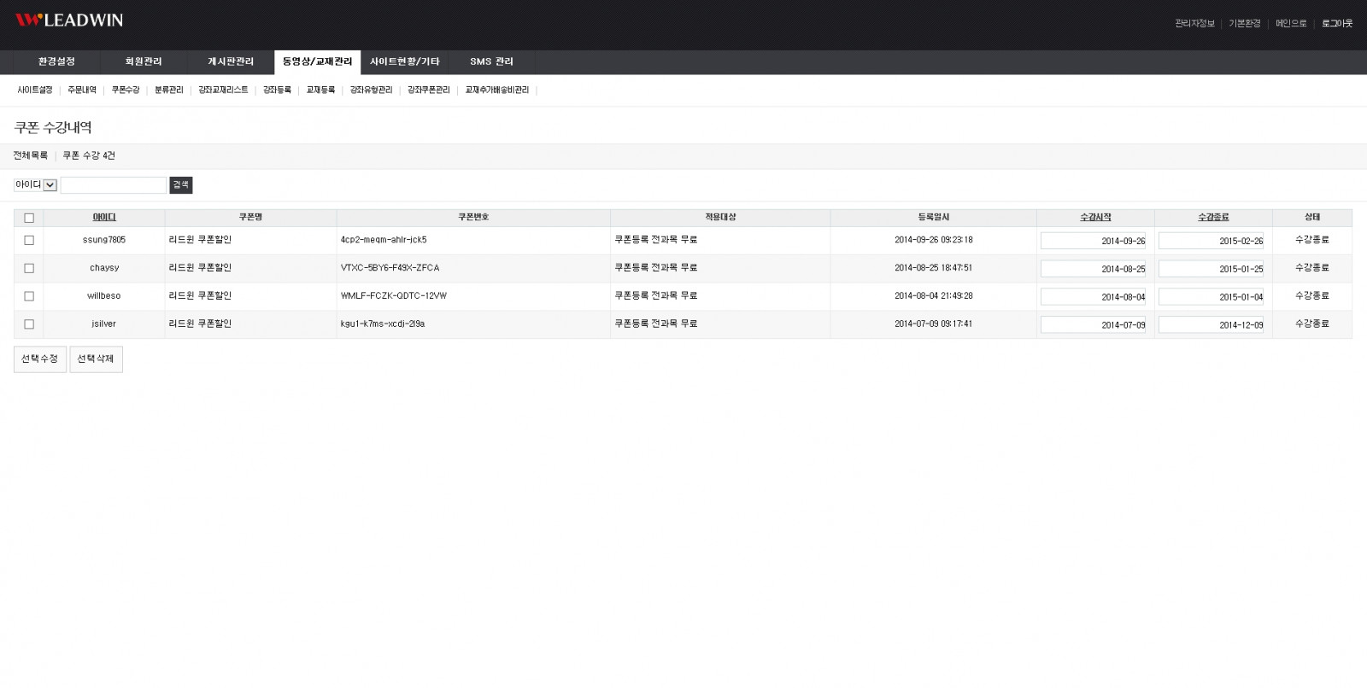Switch to the SMS 관리 tab

[x=491, y=61]
